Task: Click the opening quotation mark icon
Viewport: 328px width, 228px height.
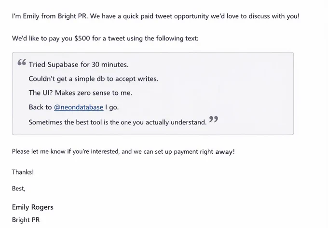Action: click(x=22, y=62)
